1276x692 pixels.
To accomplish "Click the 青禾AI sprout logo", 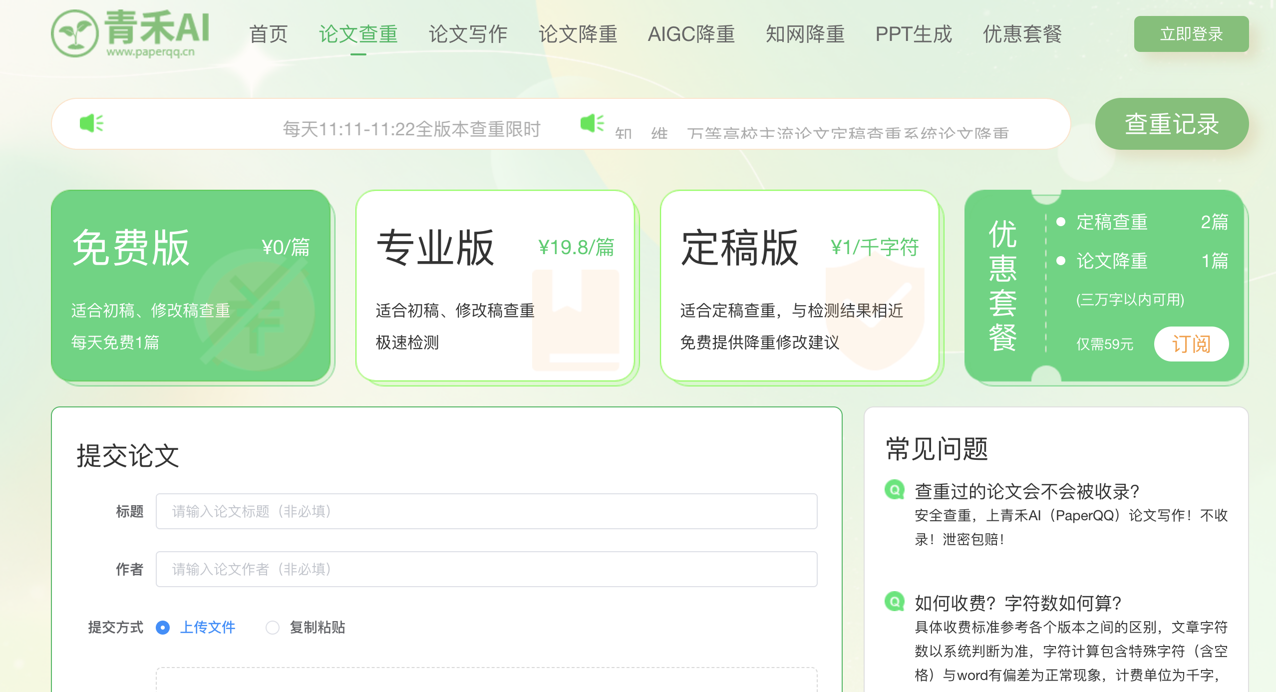I will (x=75, y=33).
